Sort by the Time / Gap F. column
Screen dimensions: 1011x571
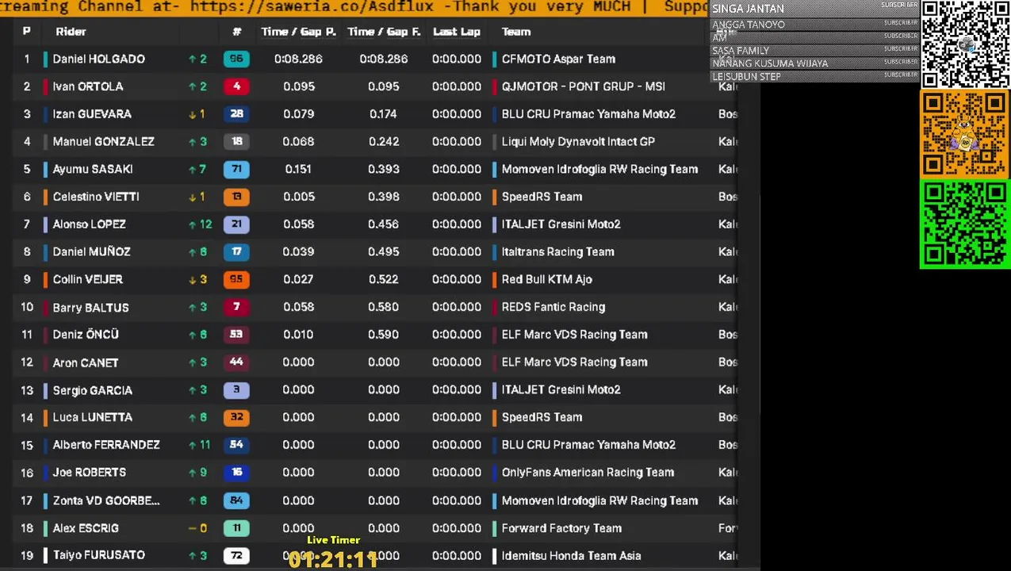pos(384,32)
